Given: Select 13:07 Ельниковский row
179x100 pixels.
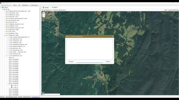Looking at the screenshot, I should (x=16, y=50).
